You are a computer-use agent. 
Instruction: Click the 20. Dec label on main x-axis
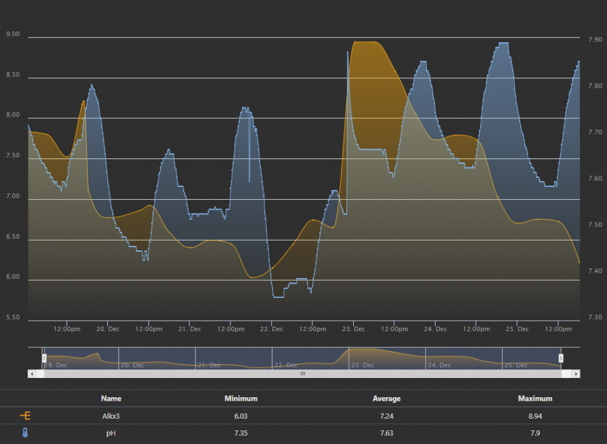click(108, 329)
